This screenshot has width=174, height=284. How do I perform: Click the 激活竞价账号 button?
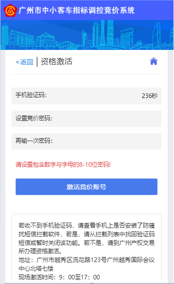point(87,187)
